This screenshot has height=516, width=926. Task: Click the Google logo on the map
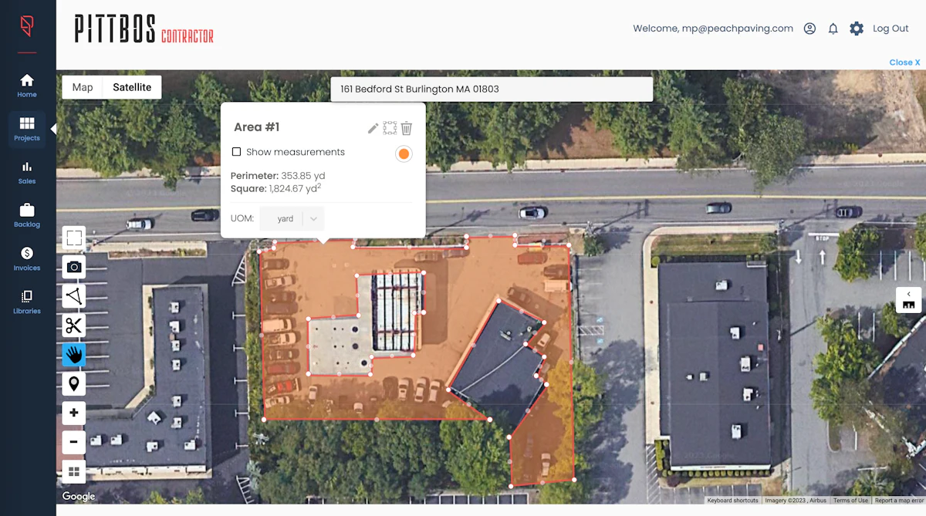point(79,496)
